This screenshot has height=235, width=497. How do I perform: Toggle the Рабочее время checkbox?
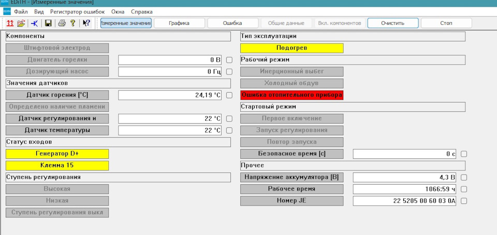463,189
